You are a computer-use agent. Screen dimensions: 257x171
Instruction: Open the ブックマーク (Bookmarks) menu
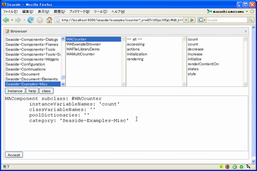79,11
